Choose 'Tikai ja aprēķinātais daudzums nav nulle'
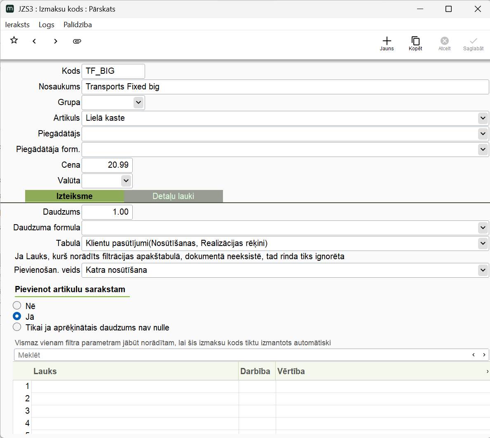The width and height of the screenshot is (490, 438). (17, 327)
